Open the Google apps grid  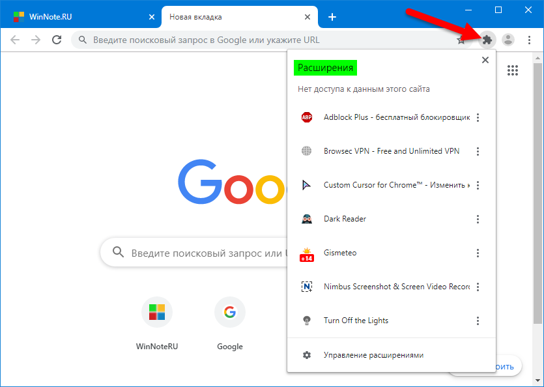[513, 70]
